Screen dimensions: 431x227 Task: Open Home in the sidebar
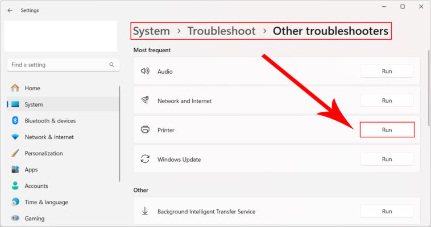[63, 88]
